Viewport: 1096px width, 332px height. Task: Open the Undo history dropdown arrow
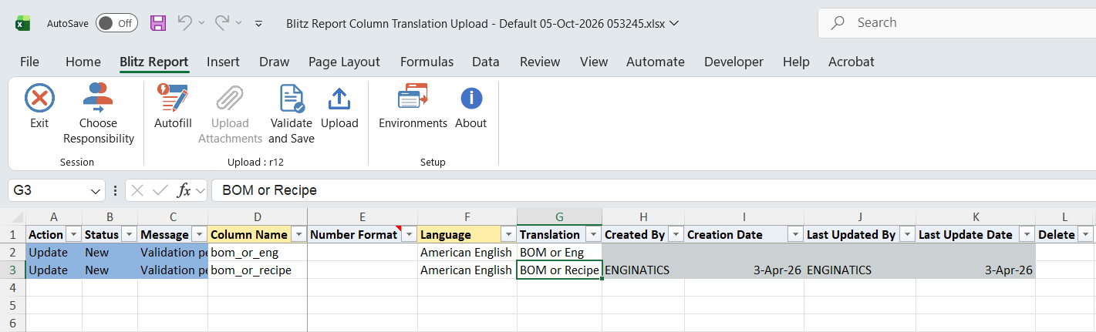(x=202, y=24)
